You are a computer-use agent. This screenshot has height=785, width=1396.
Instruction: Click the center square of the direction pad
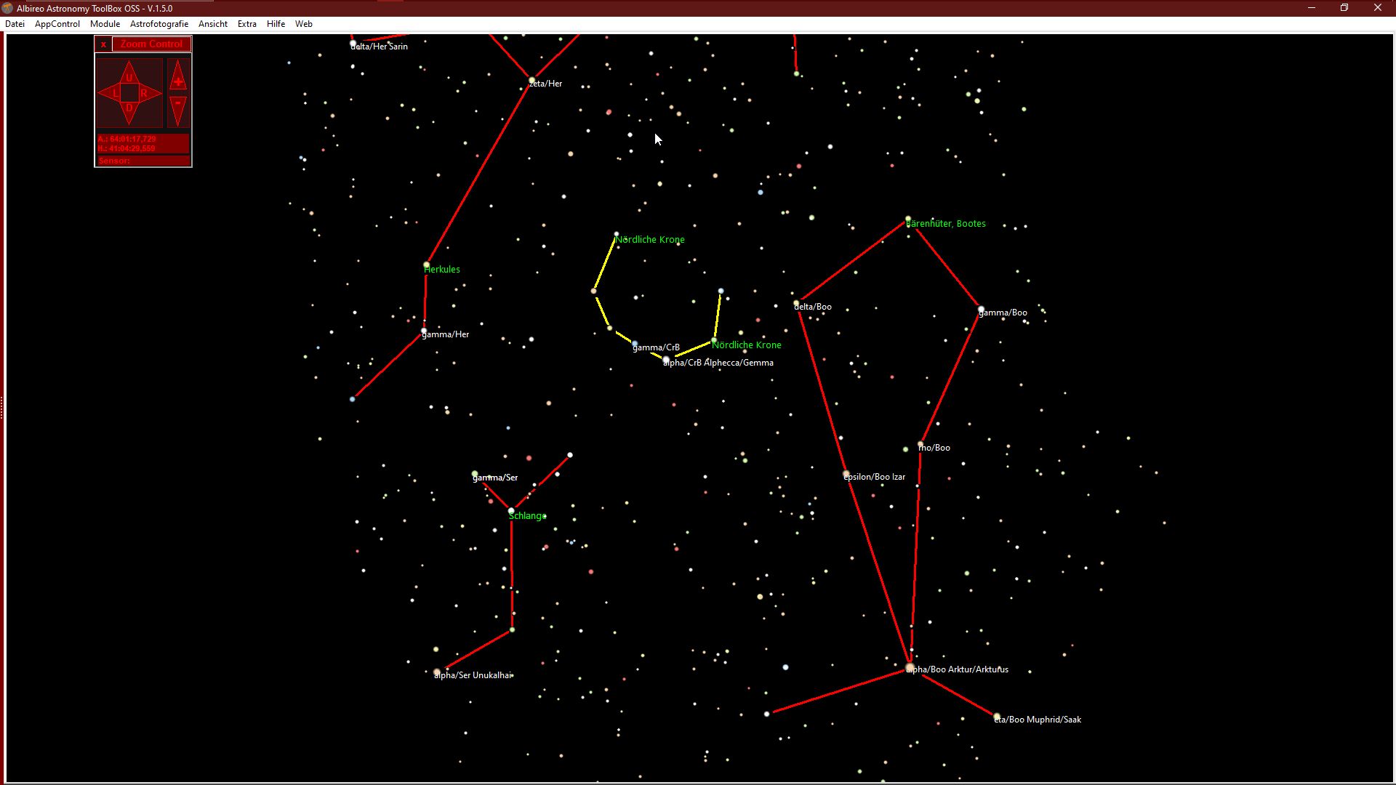pos(129,93)
